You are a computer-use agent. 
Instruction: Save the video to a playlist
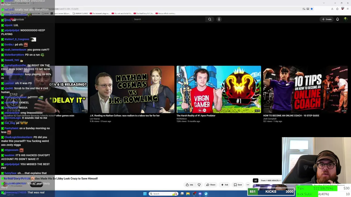click(238, 185)
